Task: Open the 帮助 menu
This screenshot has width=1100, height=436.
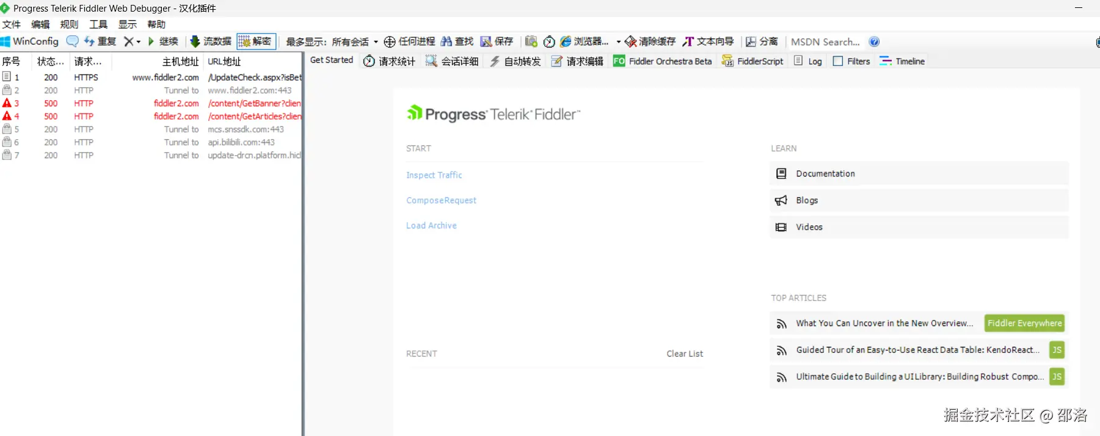Action: point(156,24)
